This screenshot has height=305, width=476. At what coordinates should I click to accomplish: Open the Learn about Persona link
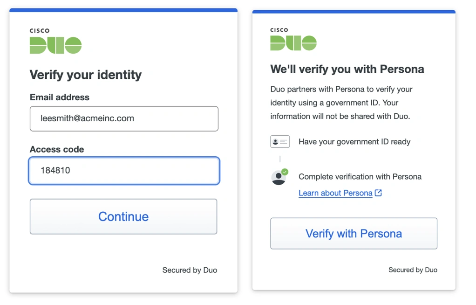click(334, 193)
